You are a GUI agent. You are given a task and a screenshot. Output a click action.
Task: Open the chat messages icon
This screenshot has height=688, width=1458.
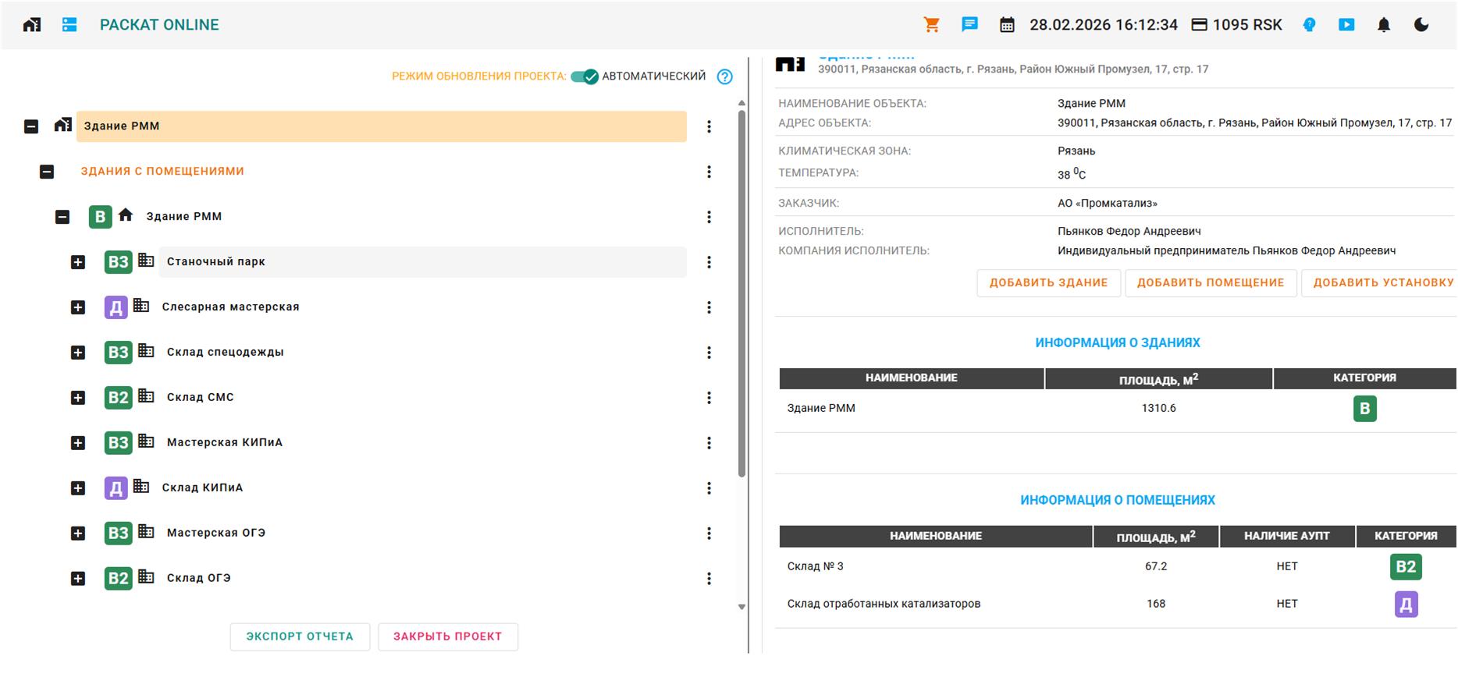(x=969, y=25)
